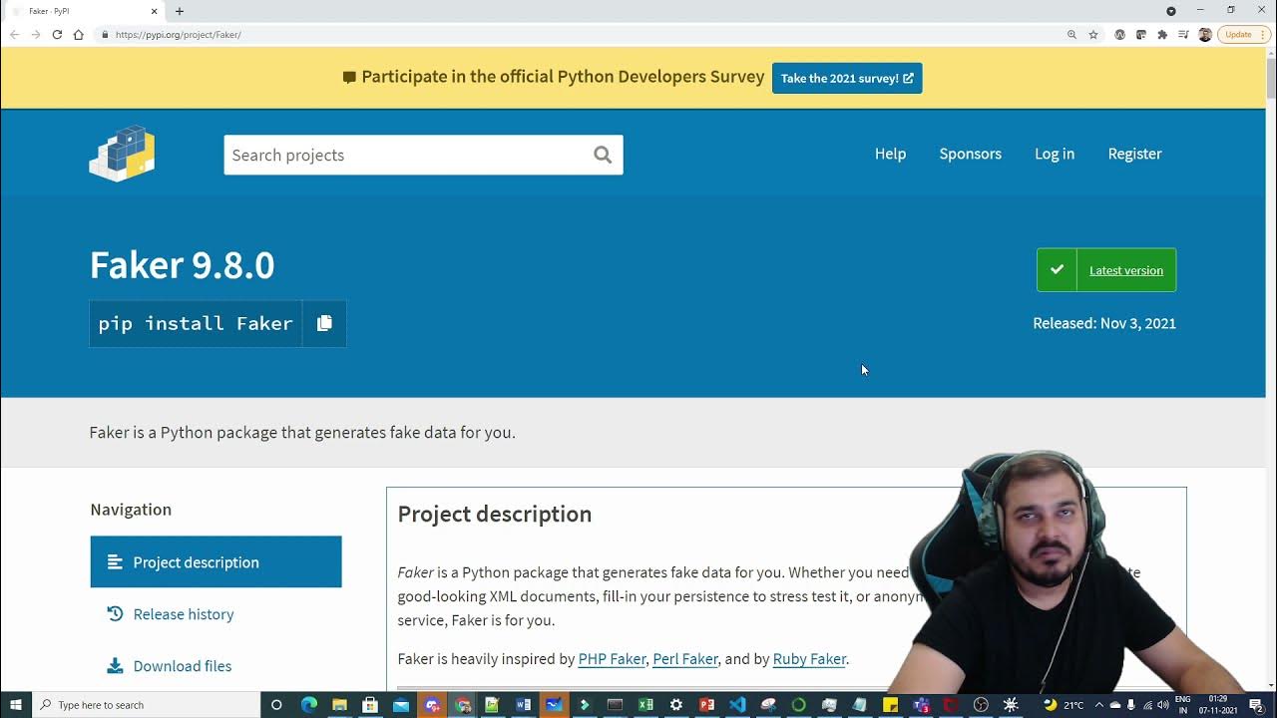The width and height of the screenshot is (1277, 718).
Task: Open the Windows Start menu
Action: point(16,705)
